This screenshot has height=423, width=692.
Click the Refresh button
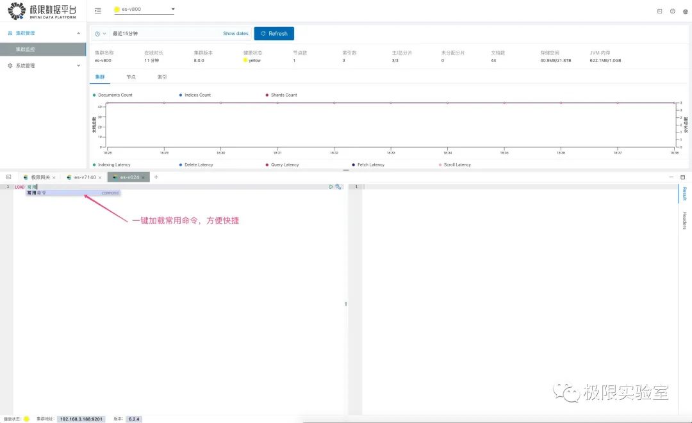274,33
